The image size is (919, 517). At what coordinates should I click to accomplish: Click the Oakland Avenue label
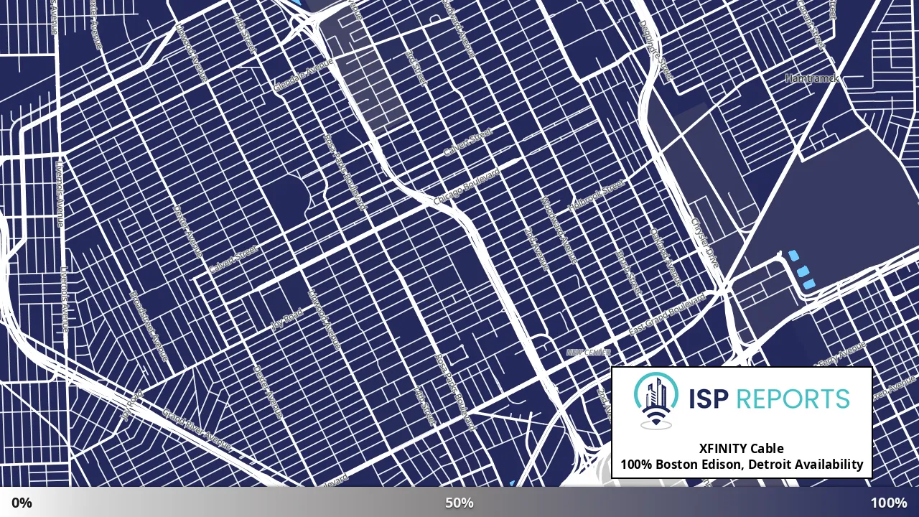tap(666, 258)
